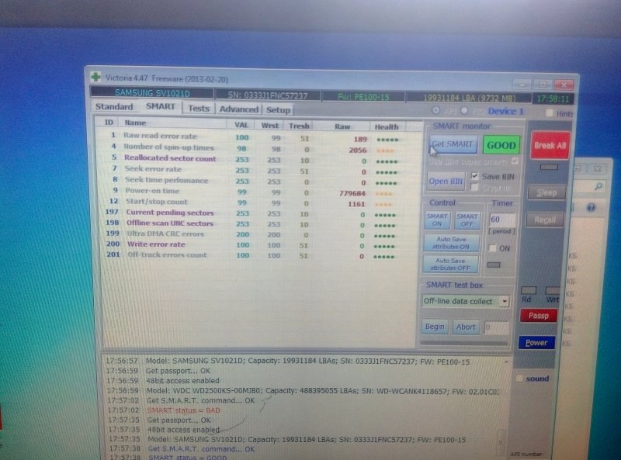Put the drive to Sleep
Screen dimensions: 621x460
tap(546, 192)
